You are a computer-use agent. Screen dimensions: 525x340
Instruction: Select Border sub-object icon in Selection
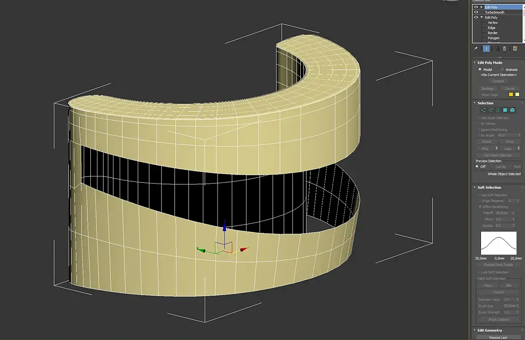coord(498,110)
